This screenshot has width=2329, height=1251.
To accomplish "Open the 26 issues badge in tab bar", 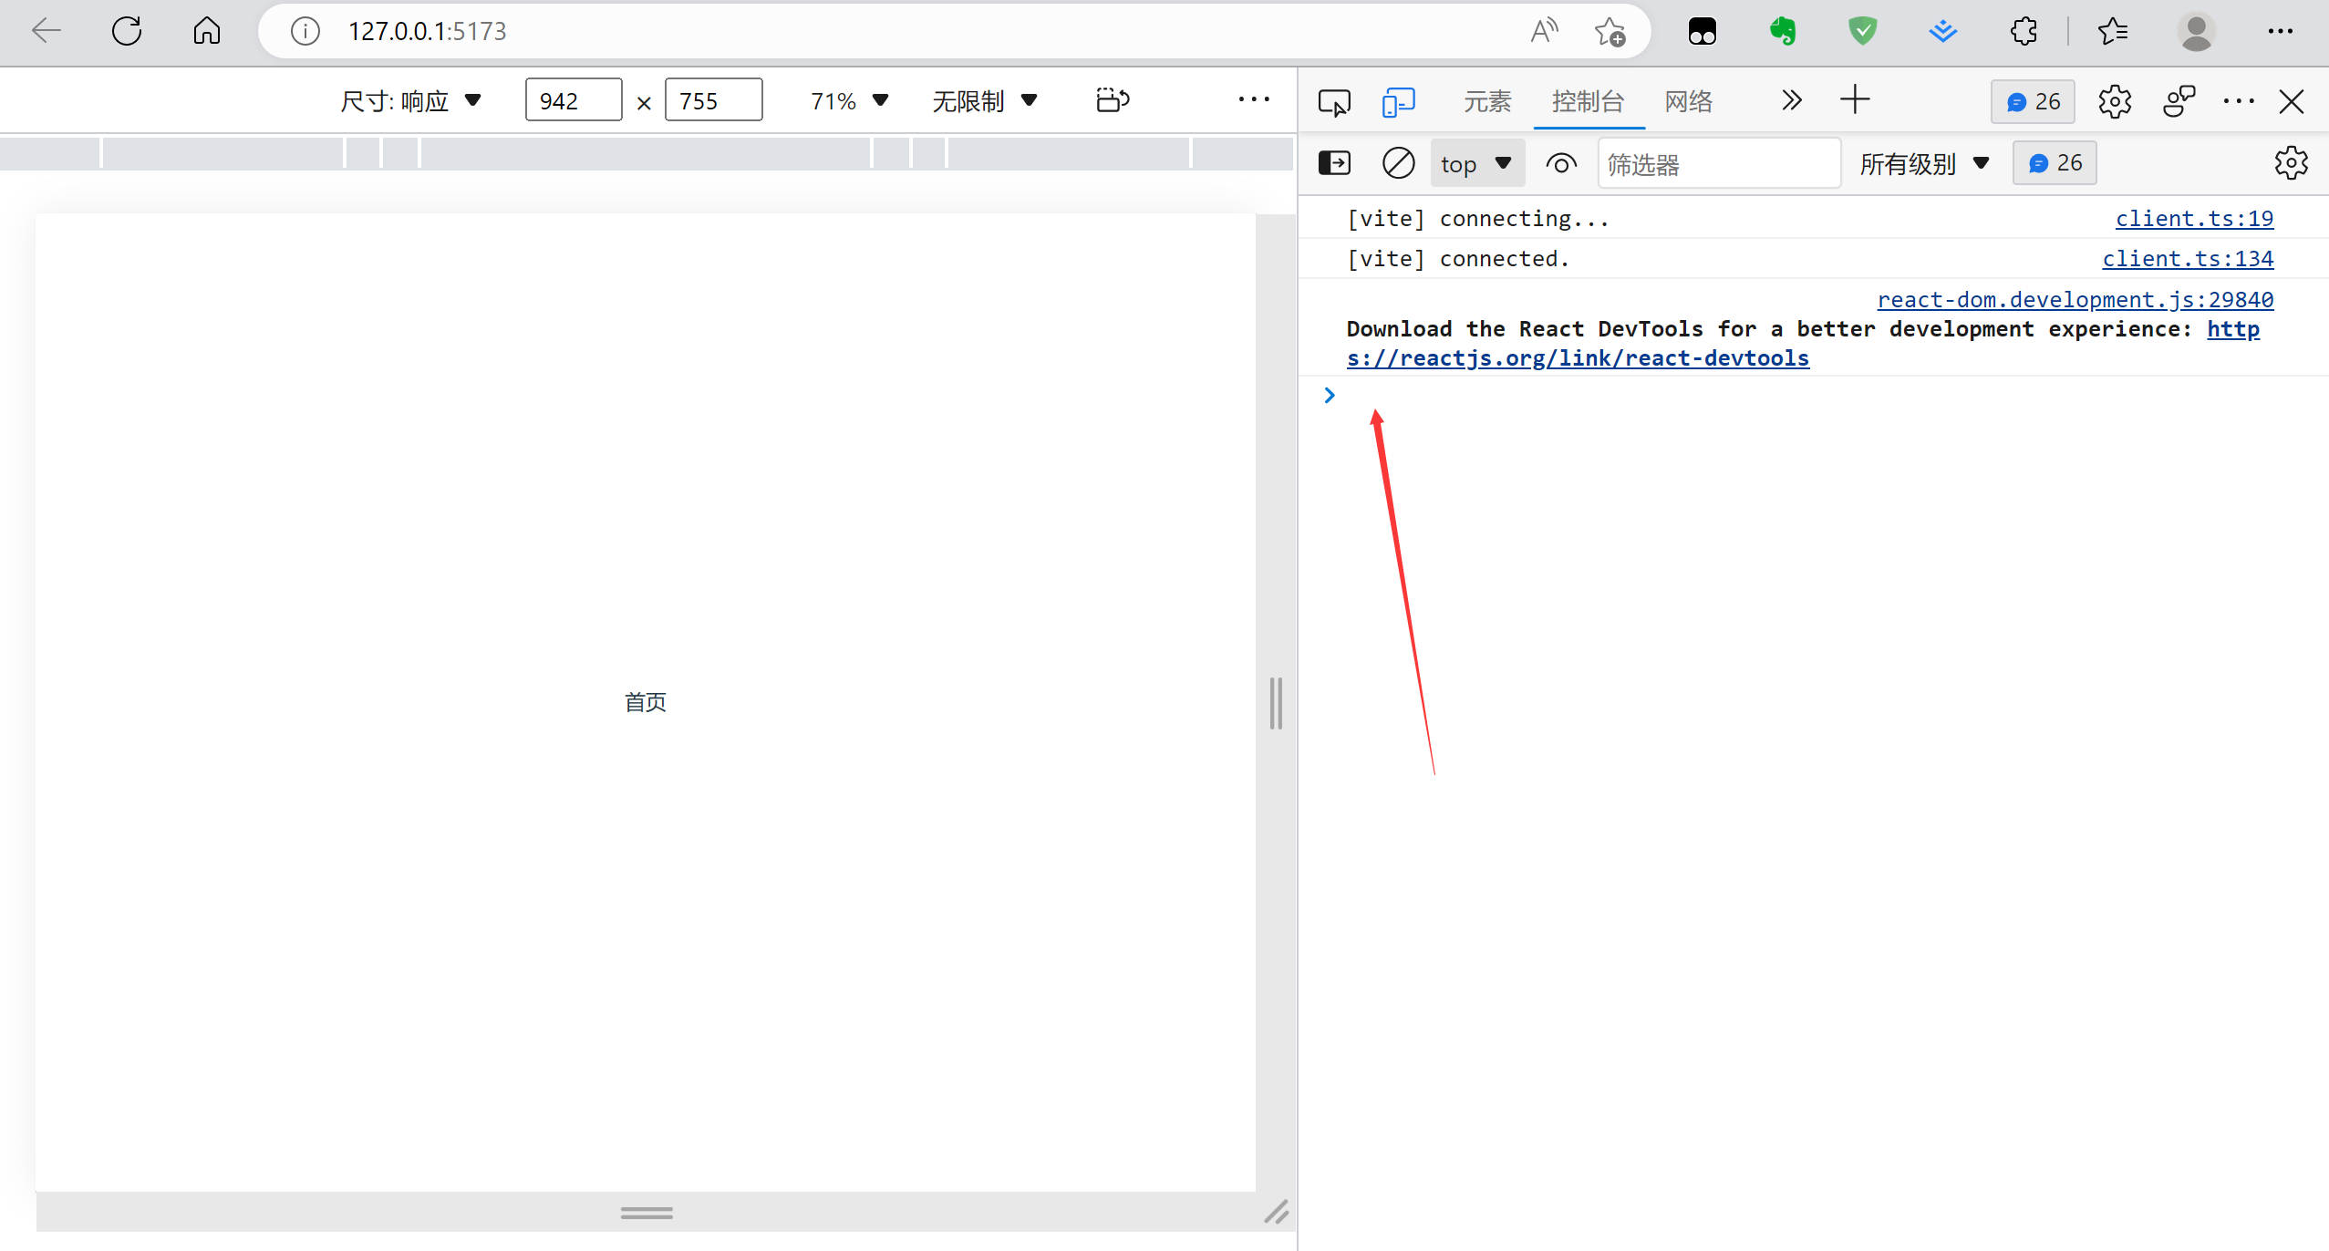I will pyautogui.click(x=2033, y=101).
